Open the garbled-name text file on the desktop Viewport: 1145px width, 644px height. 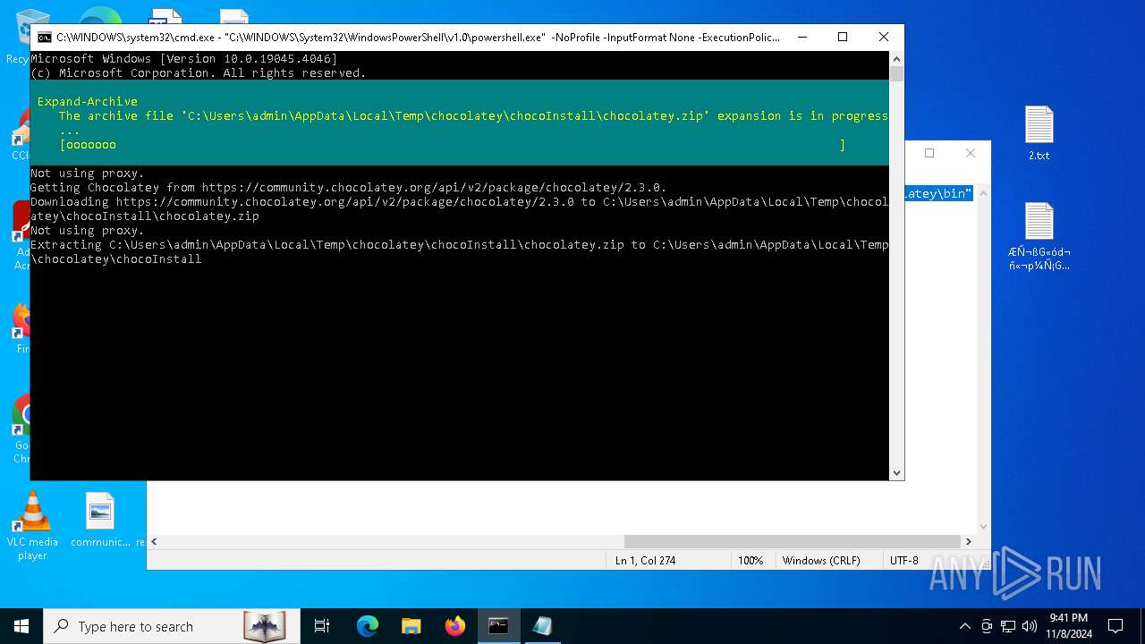(1039, 237)
